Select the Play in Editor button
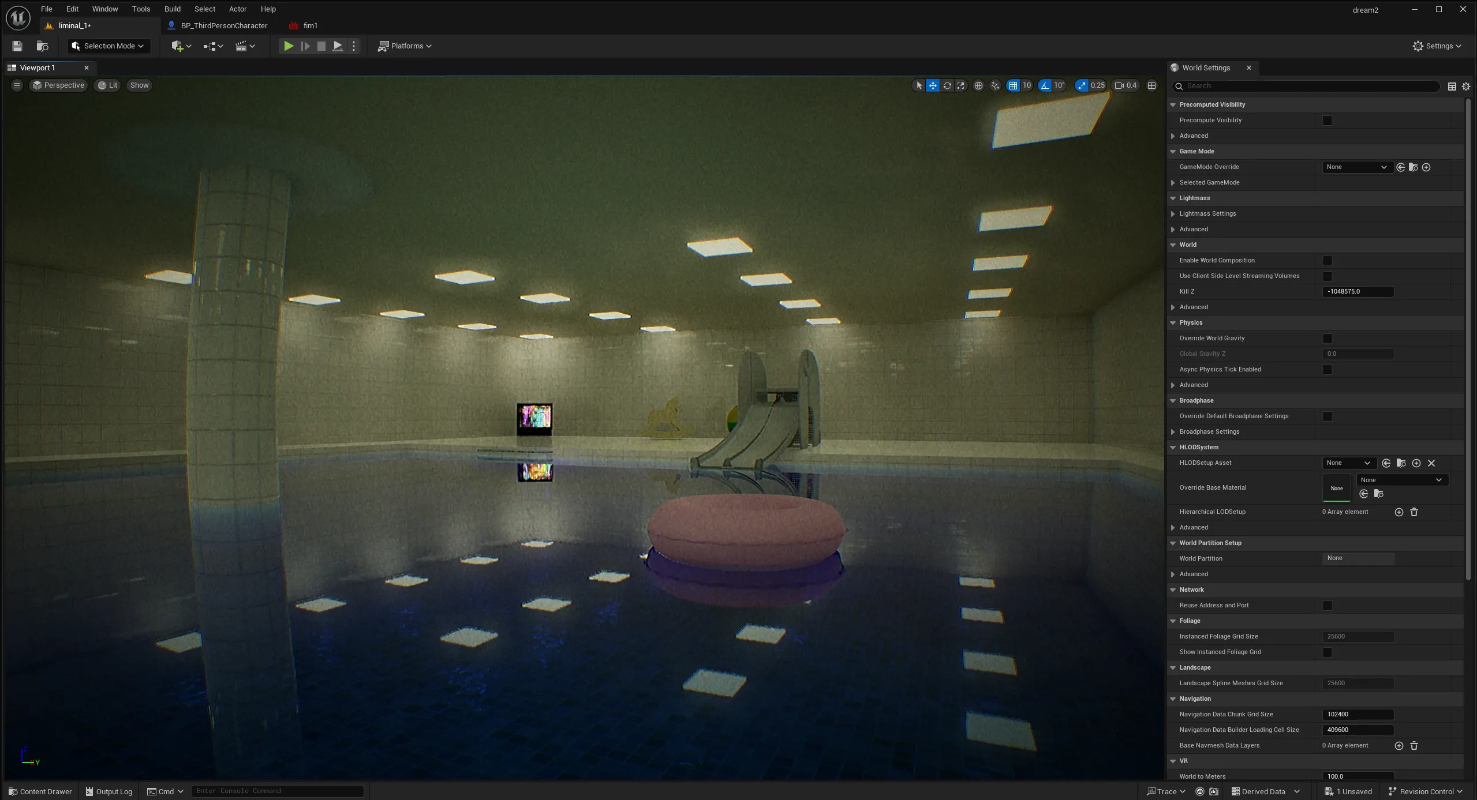The height and width of the screenshot is (800, 1477). click(287, 46)
